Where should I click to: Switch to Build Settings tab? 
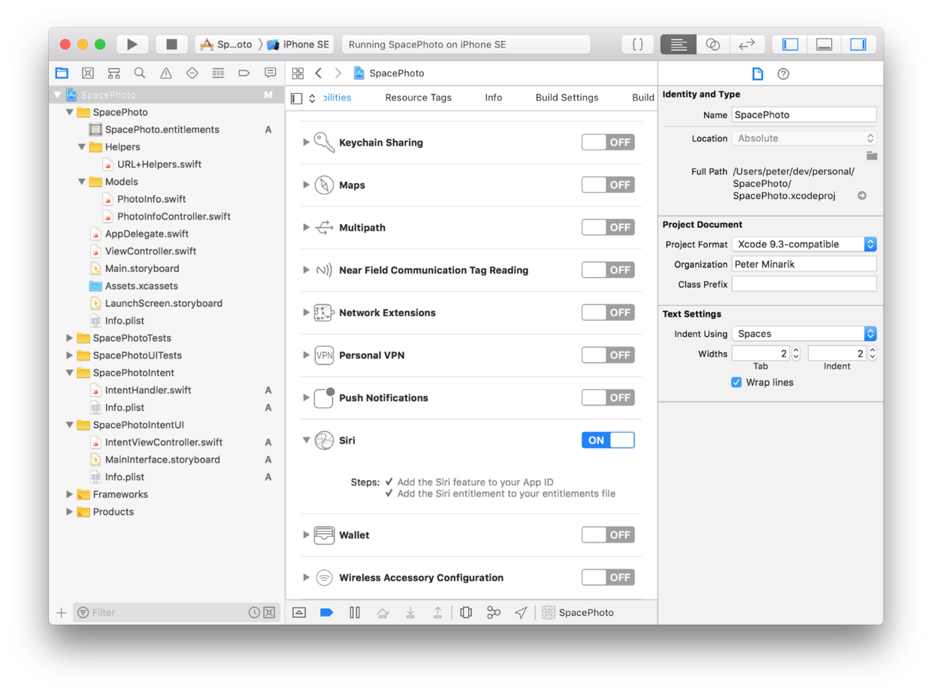567,98
